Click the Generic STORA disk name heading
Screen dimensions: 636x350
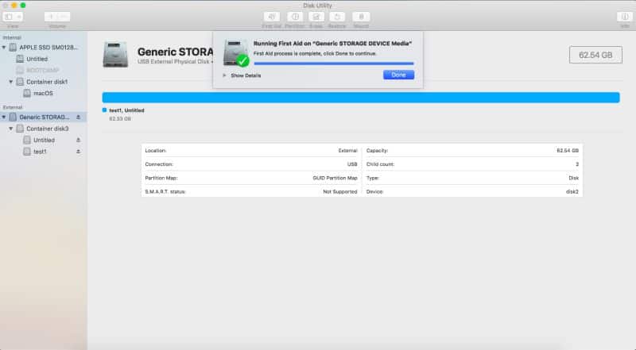pyautogui.click(x=175, y=52)
